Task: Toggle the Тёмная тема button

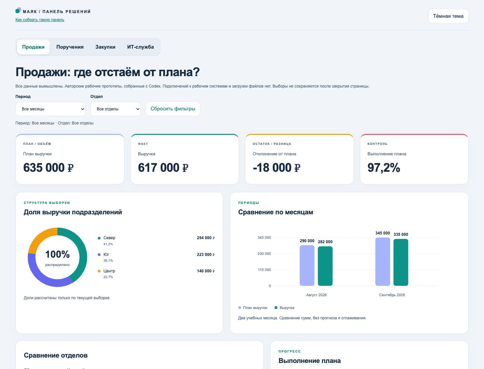Action: (x=448, y=16)
